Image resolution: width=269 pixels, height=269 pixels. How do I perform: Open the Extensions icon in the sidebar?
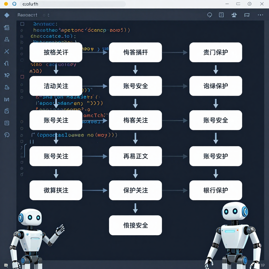[x=7, y=111]
